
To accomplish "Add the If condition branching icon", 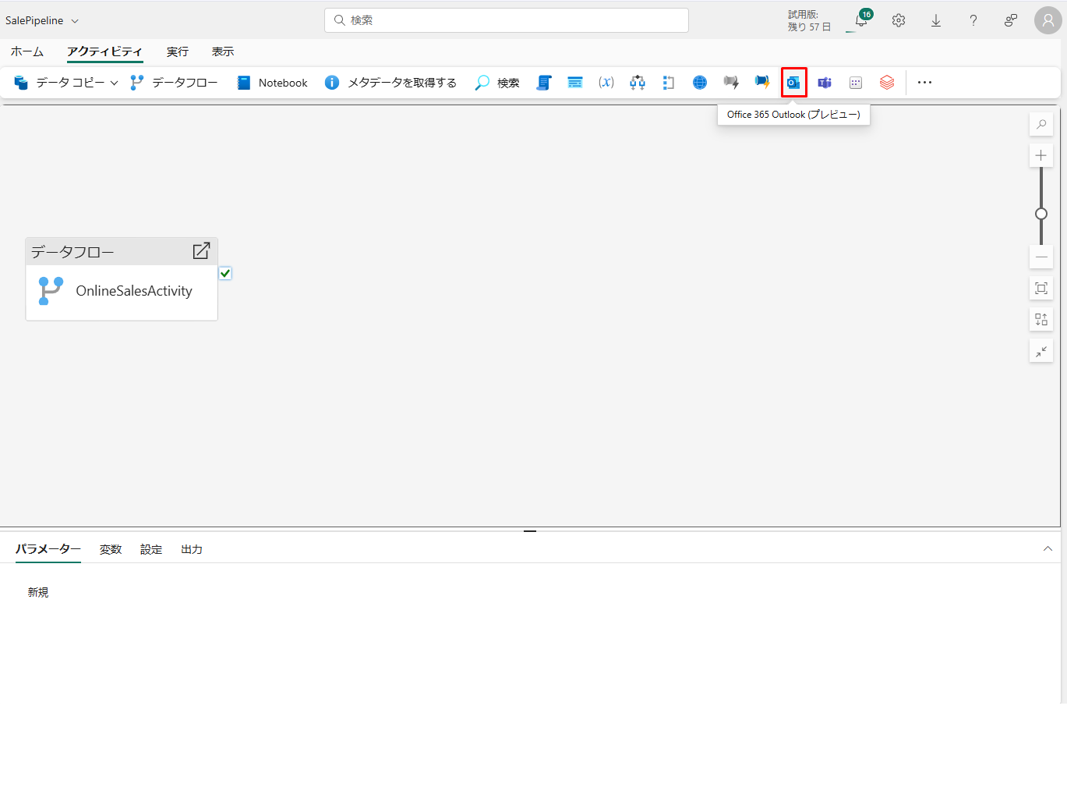I will coord(638,83).
